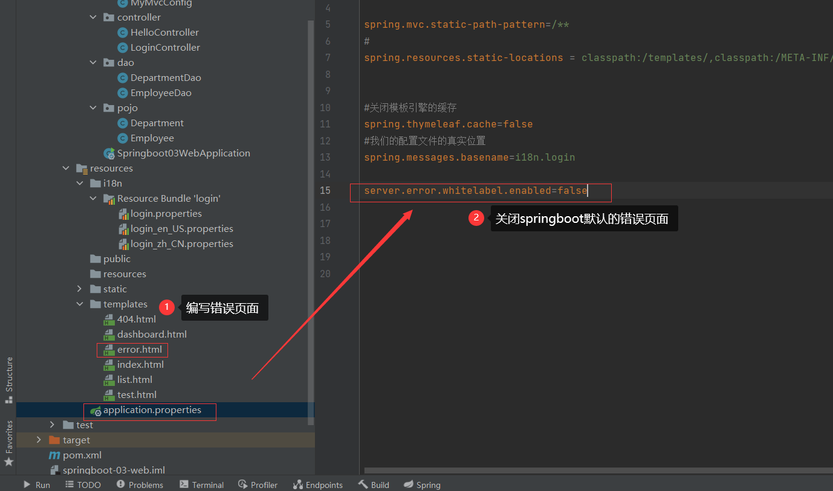The height and width of the screenshot is (491, 833).
Task: Toggle the Structure side panel
Action: [x=8, y=380]
